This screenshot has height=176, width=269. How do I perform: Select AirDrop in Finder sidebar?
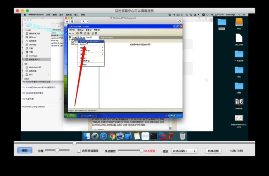click(32, 37)
